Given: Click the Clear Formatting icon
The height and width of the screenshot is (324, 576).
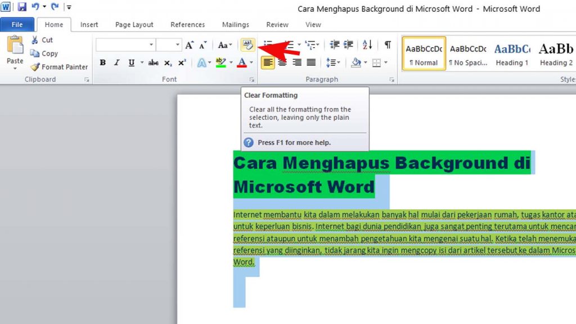Looking at the screenshot, I should pos(247,45).
